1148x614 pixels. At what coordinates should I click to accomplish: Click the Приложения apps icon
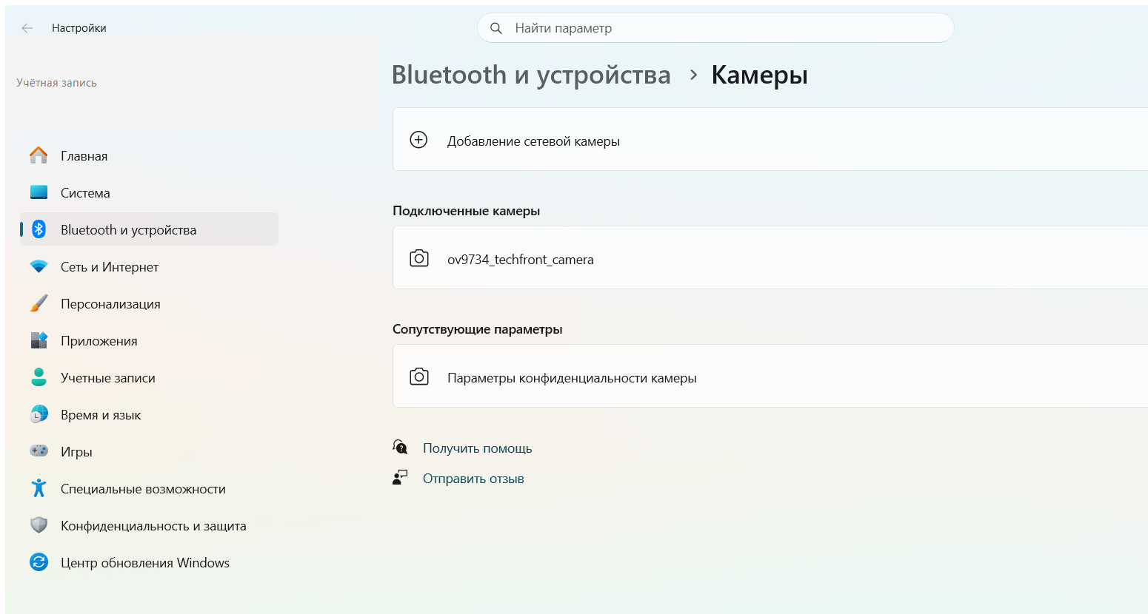tap(39, 340)
